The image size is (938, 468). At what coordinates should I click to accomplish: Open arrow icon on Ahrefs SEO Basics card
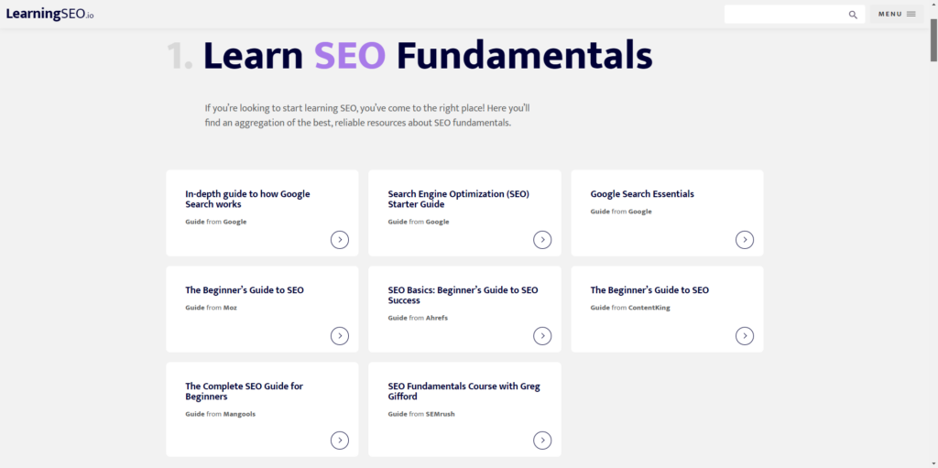(x=542, y=336)
